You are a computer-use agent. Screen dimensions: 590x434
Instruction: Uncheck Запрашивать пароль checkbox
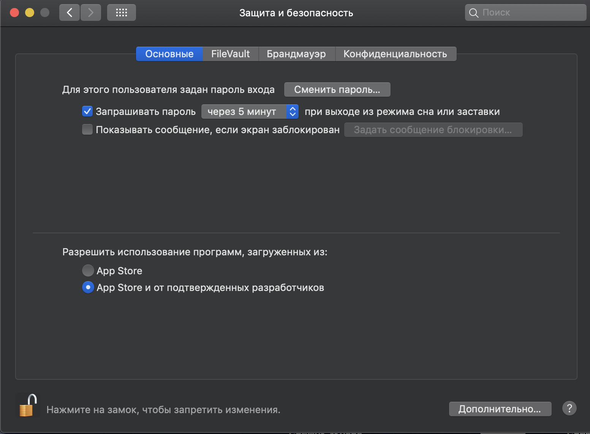coord(87,111)
